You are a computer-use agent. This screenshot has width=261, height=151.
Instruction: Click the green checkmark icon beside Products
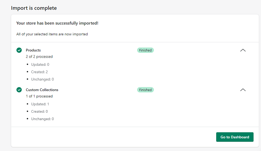pos(19,50)
